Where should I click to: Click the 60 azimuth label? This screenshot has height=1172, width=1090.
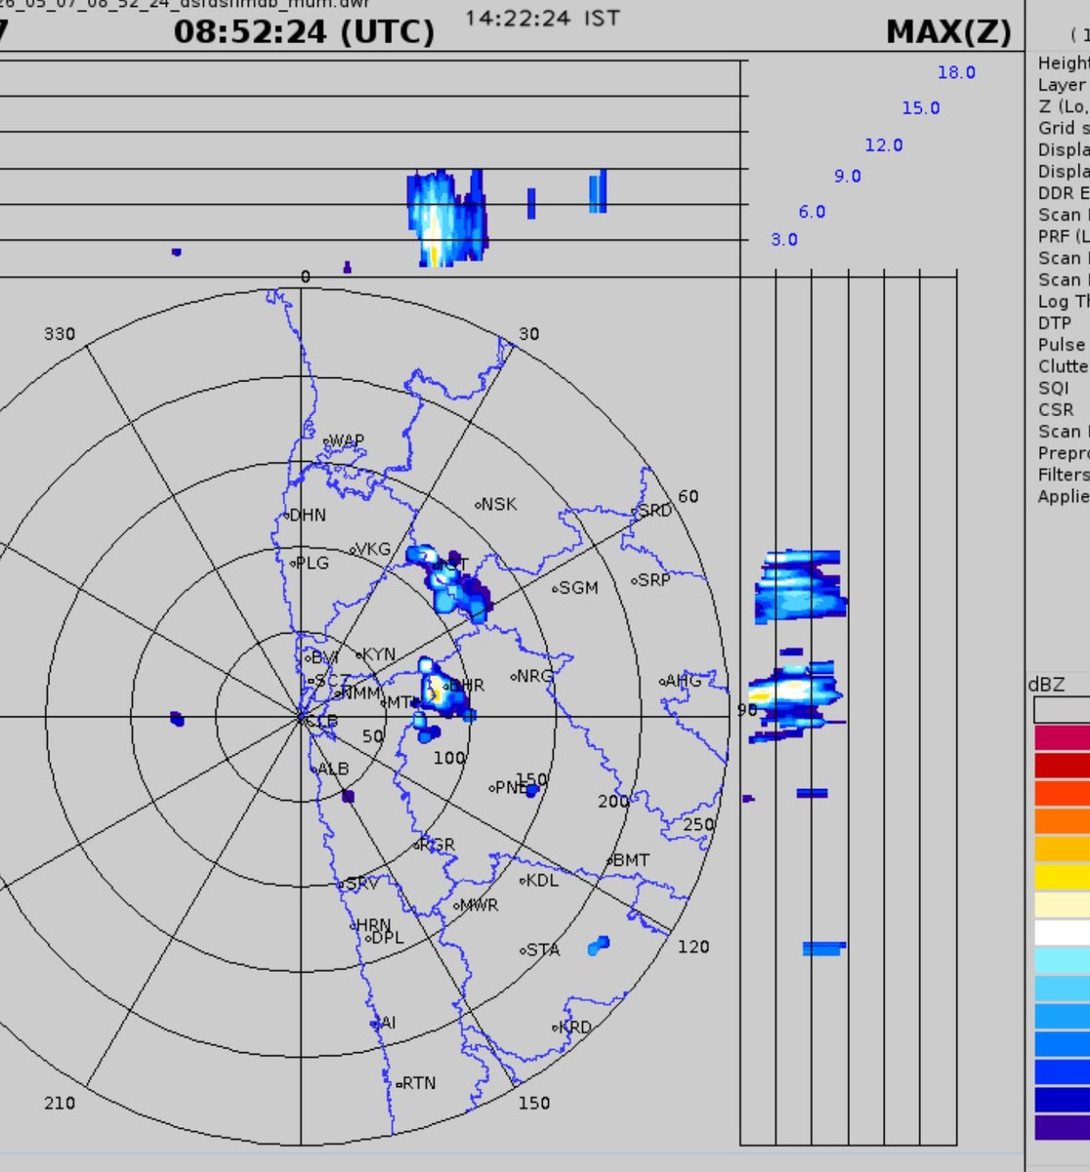tap(689, 496)
